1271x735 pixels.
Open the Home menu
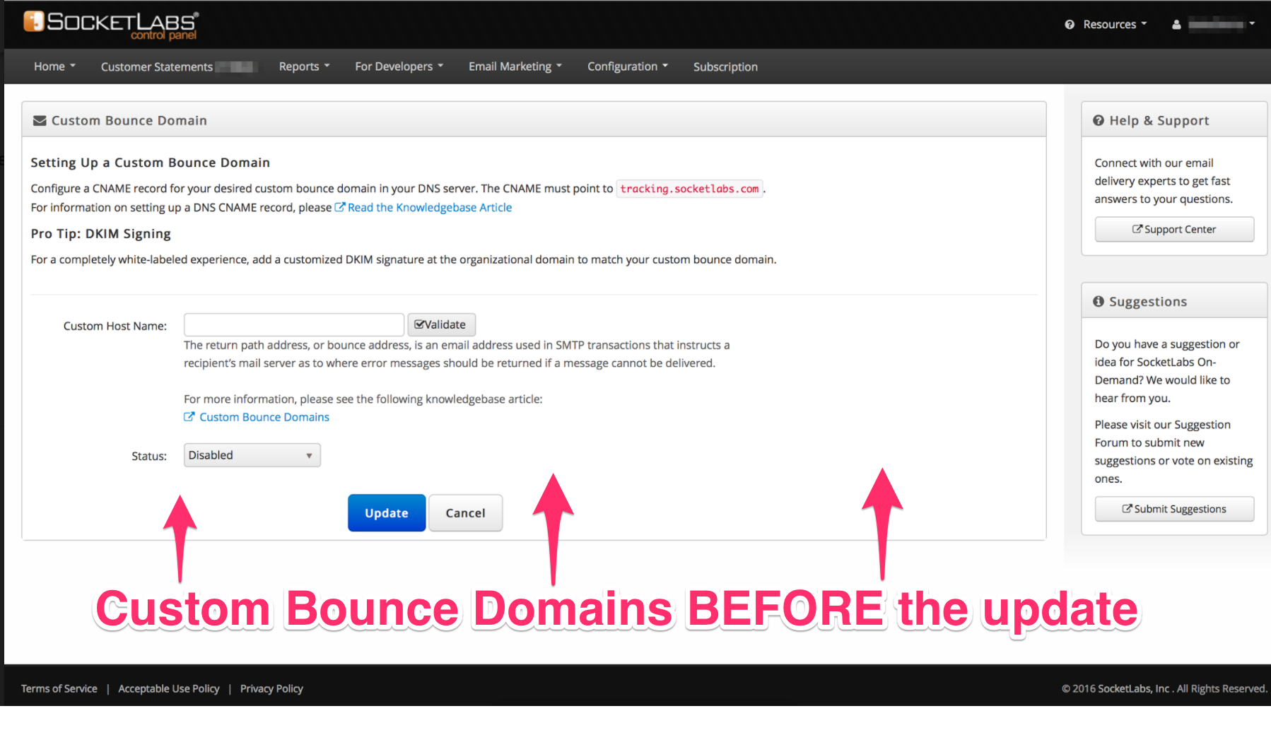tap(54, 66)
